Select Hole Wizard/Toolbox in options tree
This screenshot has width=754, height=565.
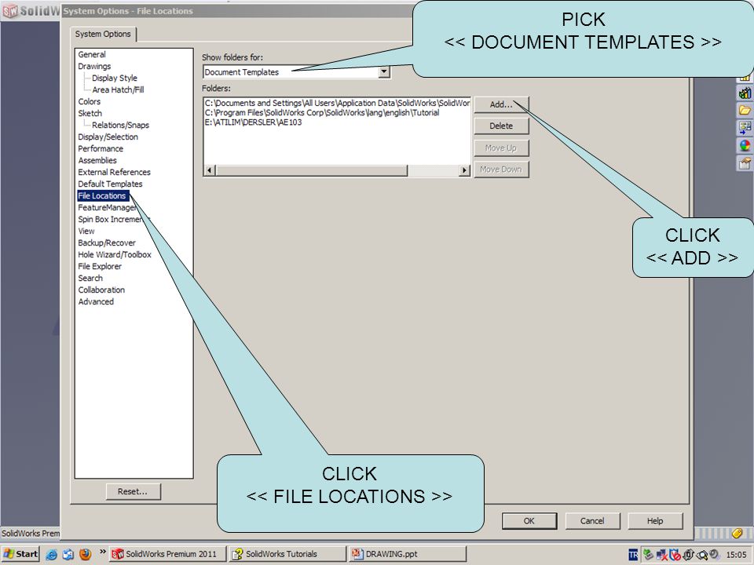point(115,254)
